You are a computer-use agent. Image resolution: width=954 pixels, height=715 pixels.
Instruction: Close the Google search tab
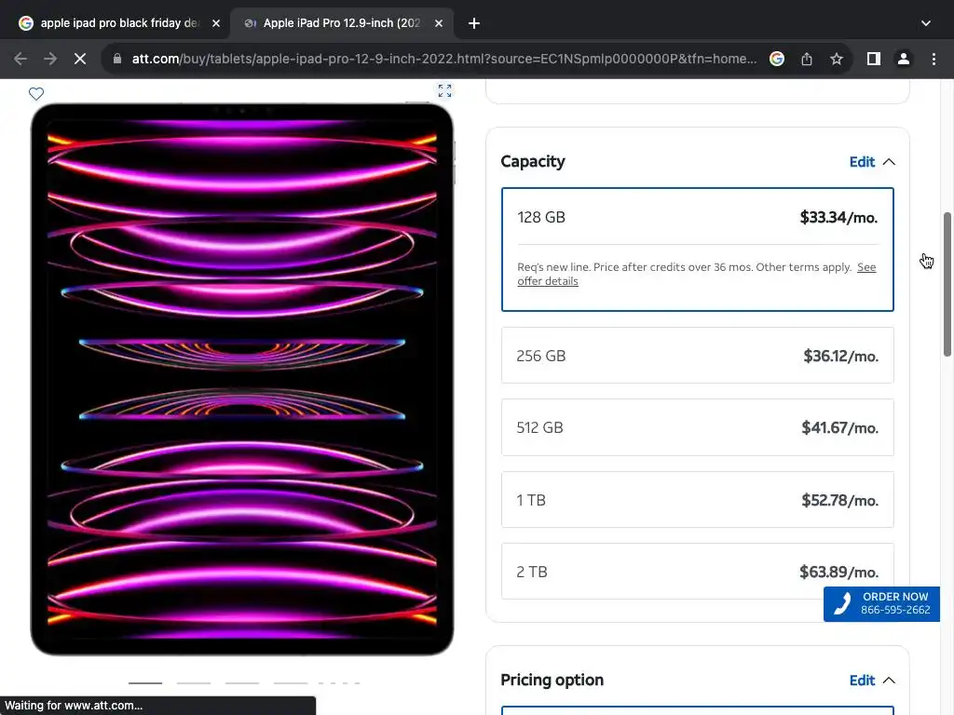pos(216,23)
